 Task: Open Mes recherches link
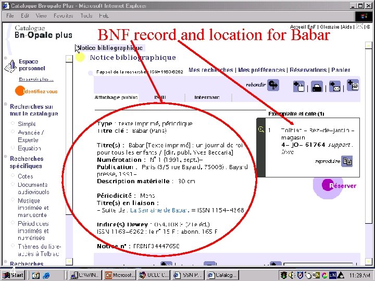(x=211, y=70)
